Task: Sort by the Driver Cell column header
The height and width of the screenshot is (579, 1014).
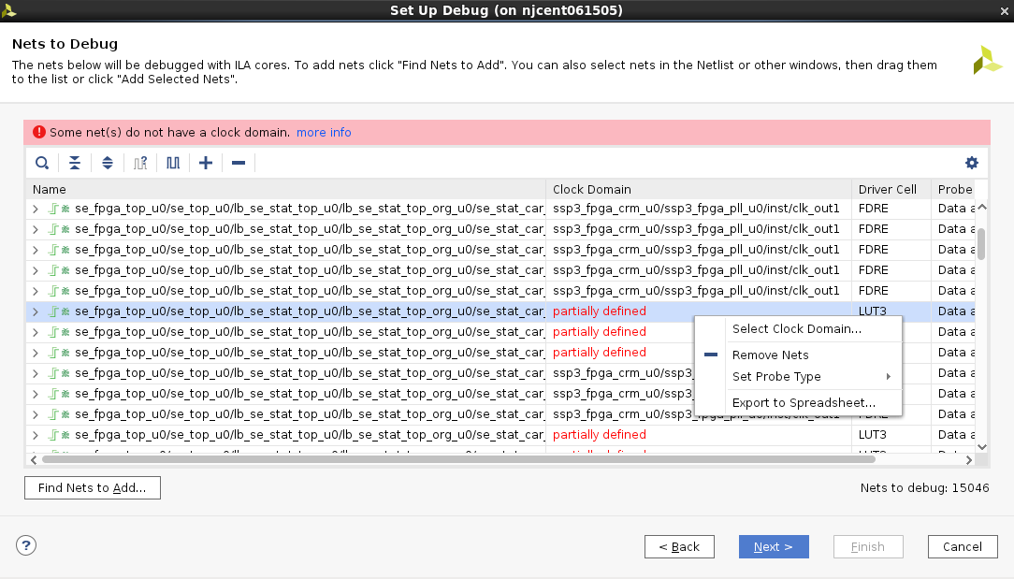Action: (x=891, y=190)
